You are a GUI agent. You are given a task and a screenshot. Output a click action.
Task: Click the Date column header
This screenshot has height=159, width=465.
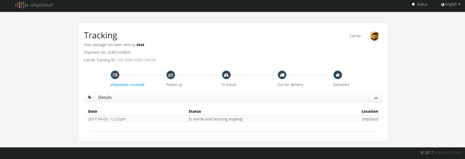click(93, 111)
